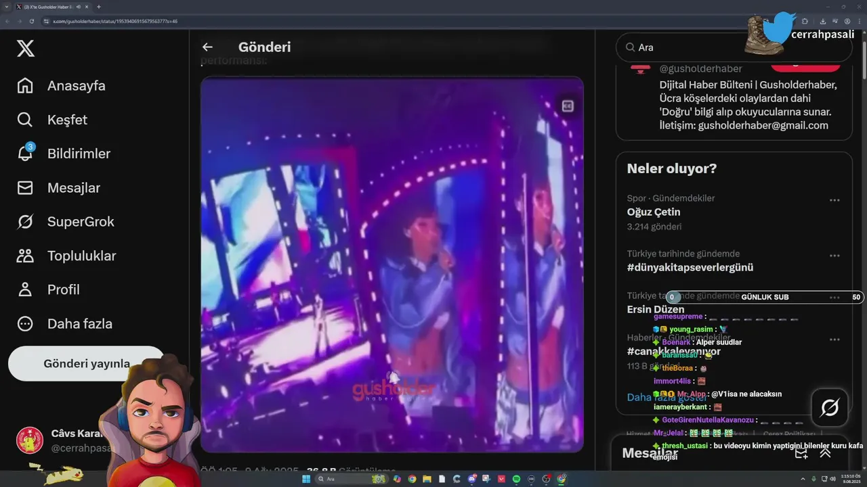Open Profil text link in sidebar

pyautogui.click(x=64, y=289)
